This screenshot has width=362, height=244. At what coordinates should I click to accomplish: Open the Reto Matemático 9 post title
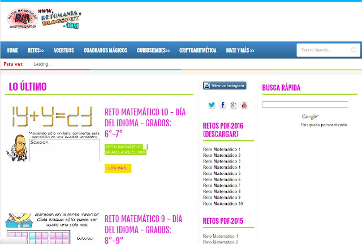tap(144, 229)
